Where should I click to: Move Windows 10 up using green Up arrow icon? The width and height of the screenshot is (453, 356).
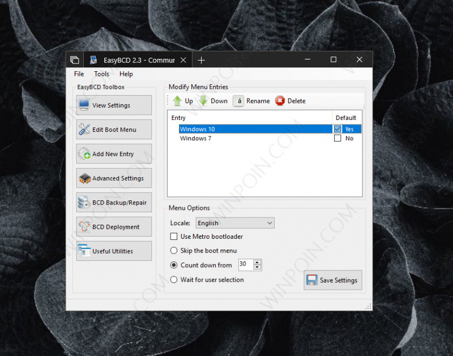[x=177, y=101]
